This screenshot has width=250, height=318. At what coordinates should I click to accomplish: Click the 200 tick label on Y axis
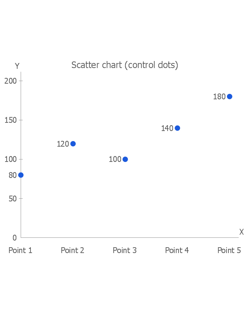click(11, 81)
